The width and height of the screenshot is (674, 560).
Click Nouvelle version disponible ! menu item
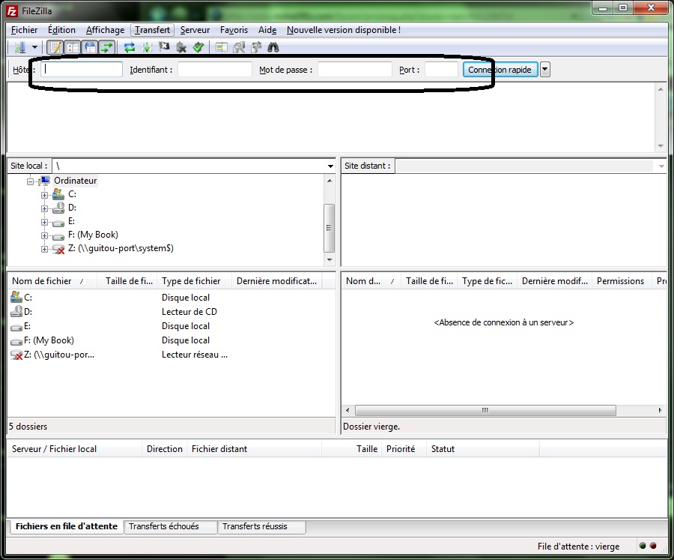[344, 30]
